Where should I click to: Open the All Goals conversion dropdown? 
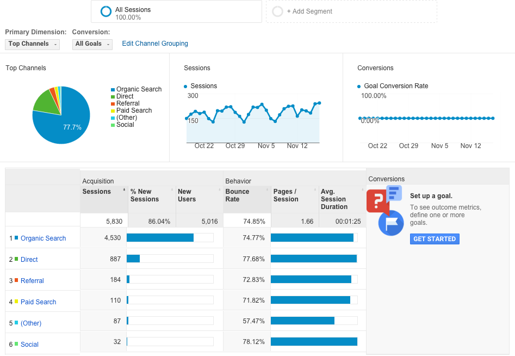tap(92, 44)
